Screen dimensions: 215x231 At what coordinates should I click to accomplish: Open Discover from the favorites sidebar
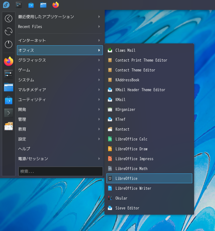(x=9, y=100)
